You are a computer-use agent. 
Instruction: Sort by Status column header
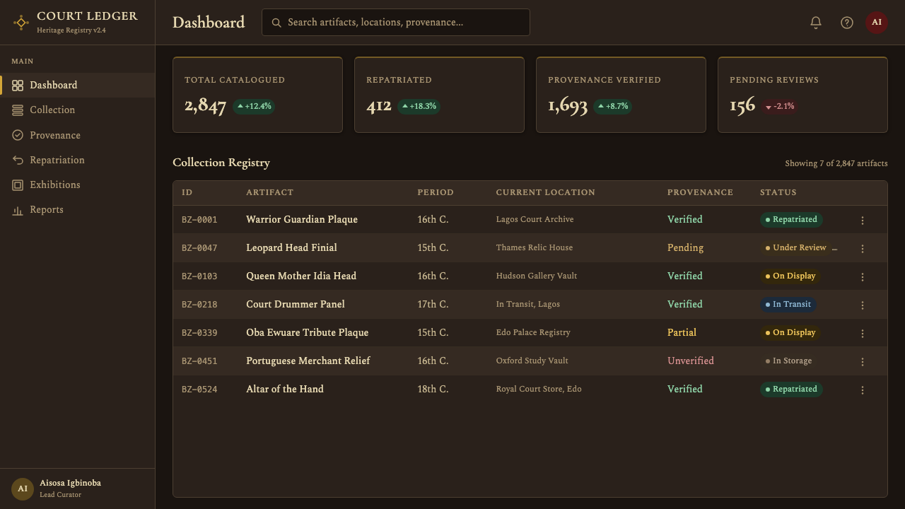778,192
